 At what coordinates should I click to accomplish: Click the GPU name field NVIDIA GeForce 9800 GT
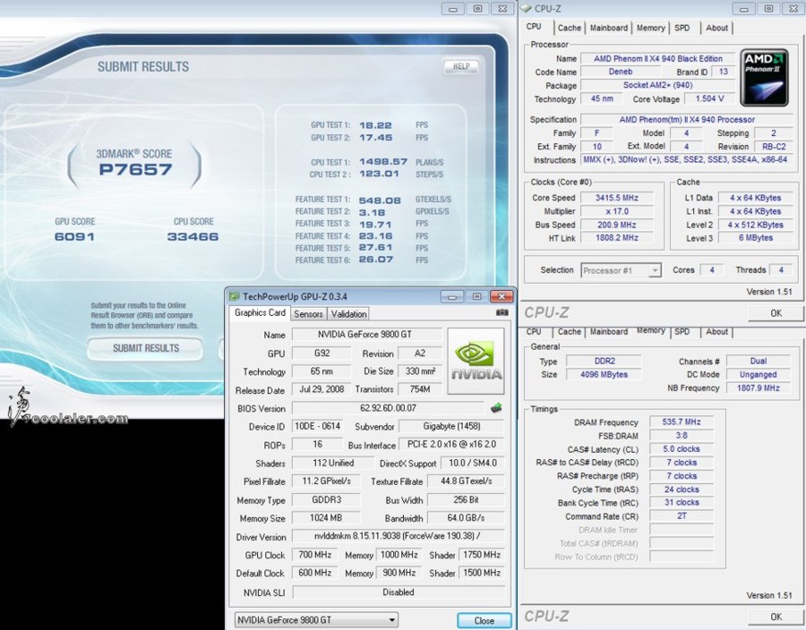(366, 335)
